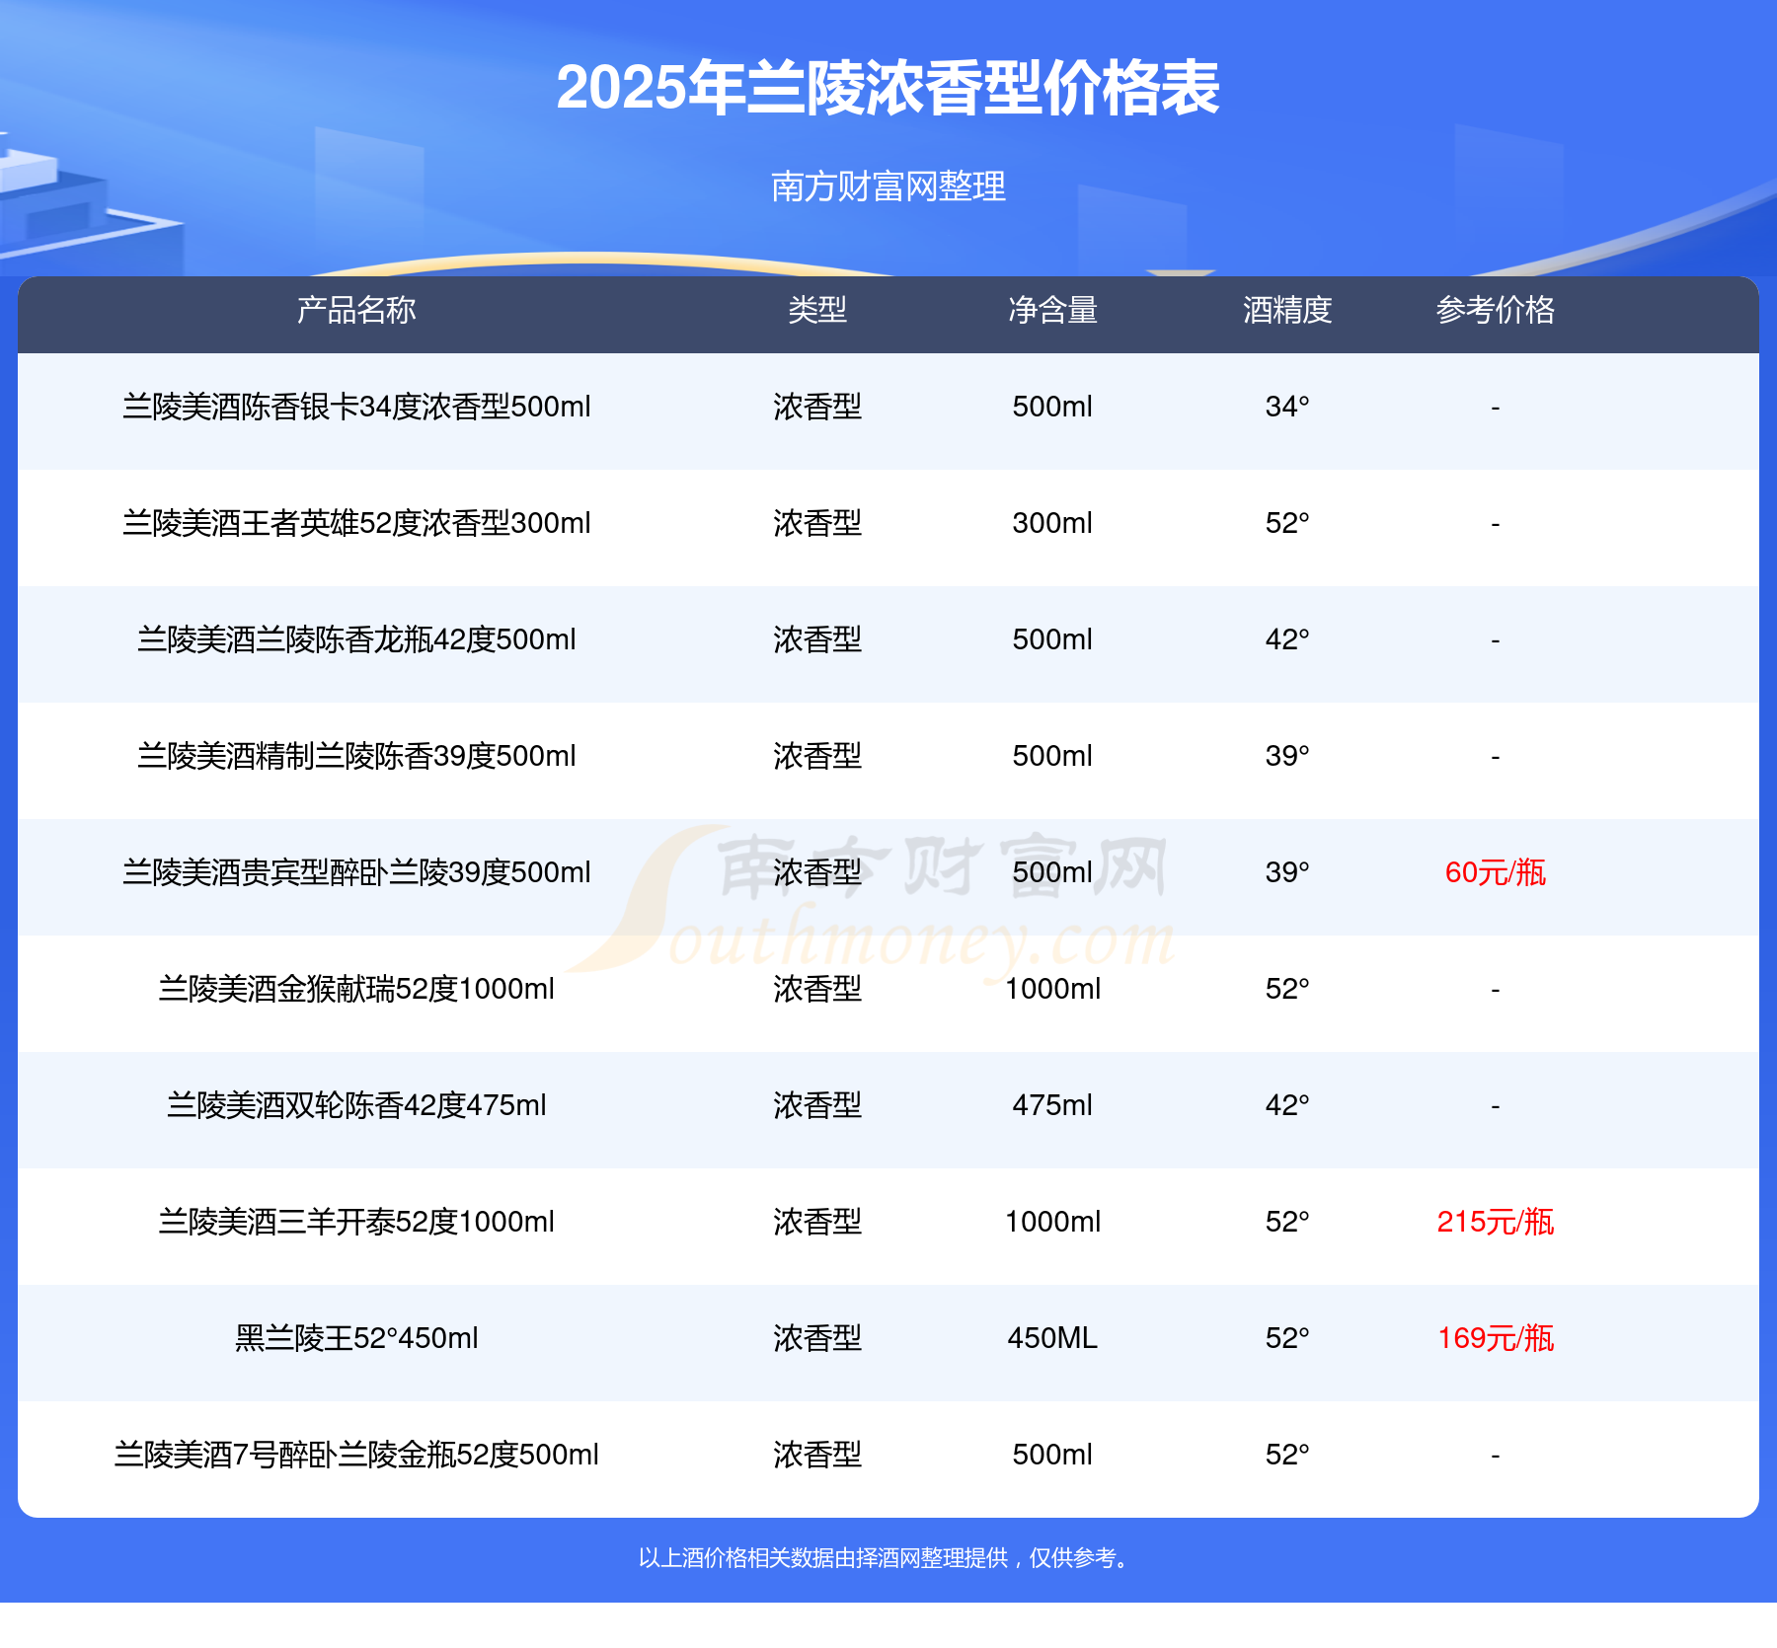Click 浓香型 in the 陈香银卡 row
1777x1648 pixels.
click(x=817, y=407)
